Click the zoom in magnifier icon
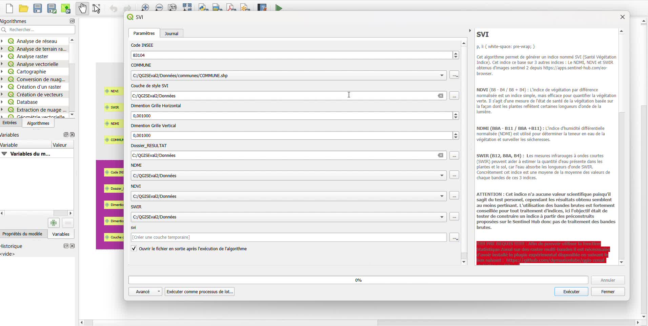 coord(145,8)
